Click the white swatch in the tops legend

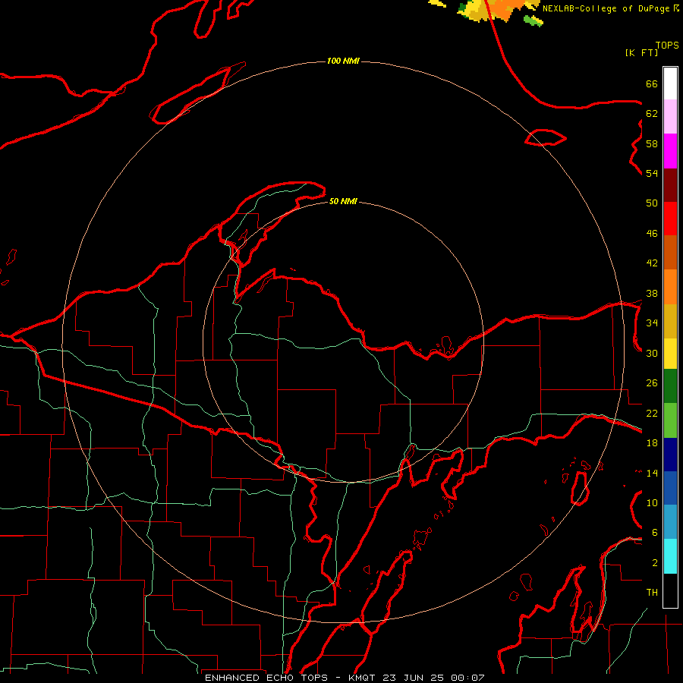coord(670,83)
